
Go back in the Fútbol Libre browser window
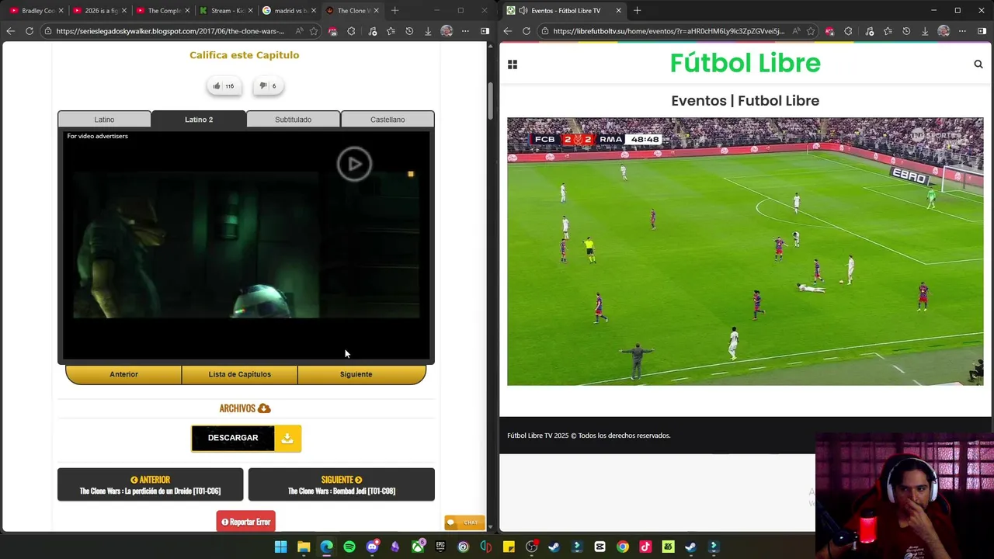[507, 31]
